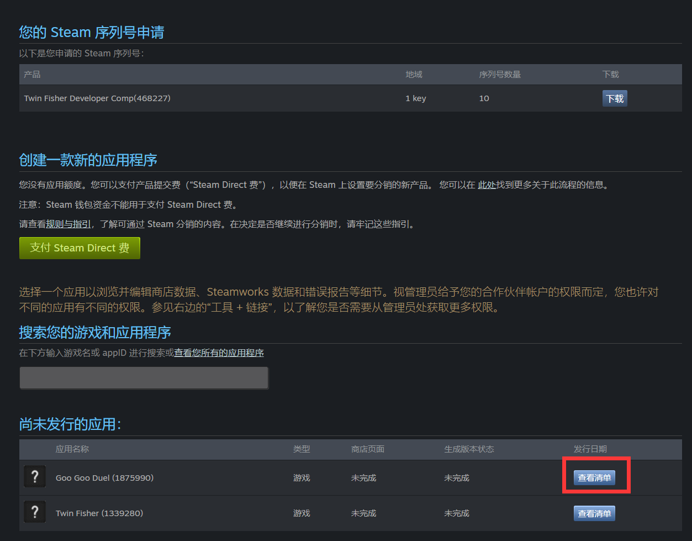Click the 序列号数量 column header
Screen dimensions: 692x541
(x=500, y=75)
